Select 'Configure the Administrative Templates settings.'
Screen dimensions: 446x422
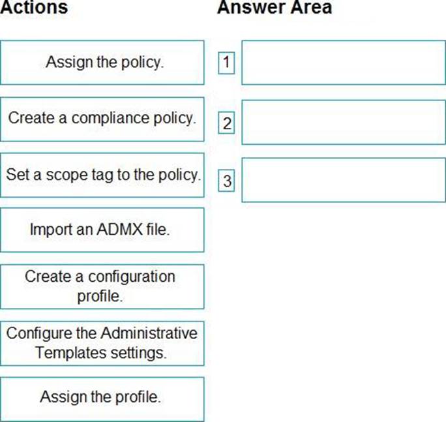click(102, 344)
